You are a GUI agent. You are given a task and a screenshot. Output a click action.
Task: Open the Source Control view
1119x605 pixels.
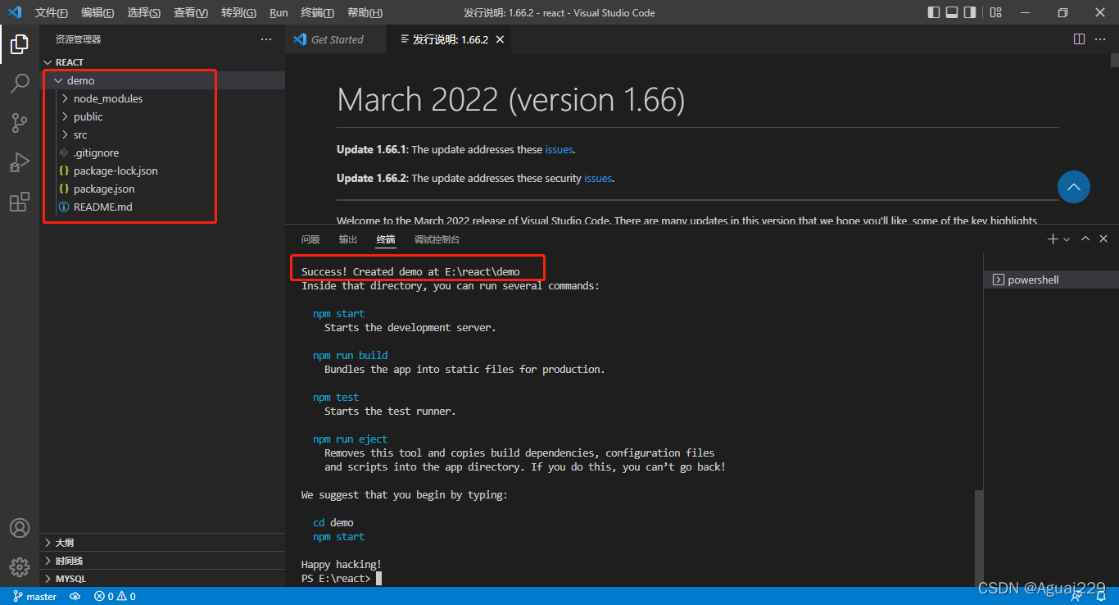(20, 123)
